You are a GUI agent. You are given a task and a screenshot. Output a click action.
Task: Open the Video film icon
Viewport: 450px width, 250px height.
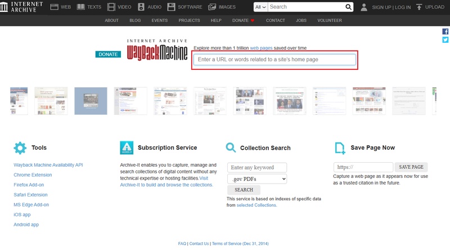(x=111, y=7)
